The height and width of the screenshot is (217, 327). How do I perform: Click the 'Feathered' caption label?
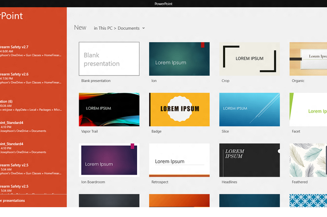pos(300,182)
